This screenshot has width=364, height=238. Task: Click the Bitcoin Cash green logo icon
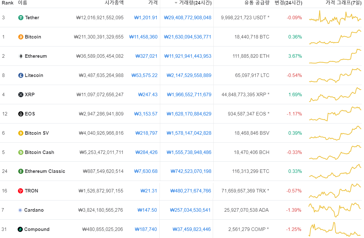coord(21,152)
